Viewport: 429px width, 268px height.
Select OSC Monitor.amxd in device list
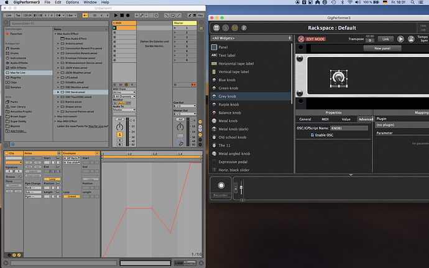pos(76,87)
